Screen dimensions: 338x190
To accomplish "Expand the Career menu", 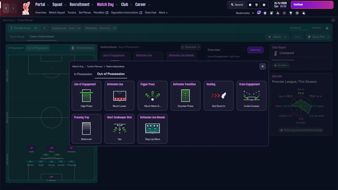I will click(143, 4).
